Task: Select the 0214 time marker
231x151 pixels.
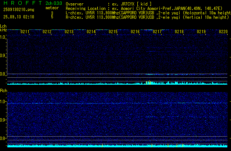Action: click(x=91, y=32)
